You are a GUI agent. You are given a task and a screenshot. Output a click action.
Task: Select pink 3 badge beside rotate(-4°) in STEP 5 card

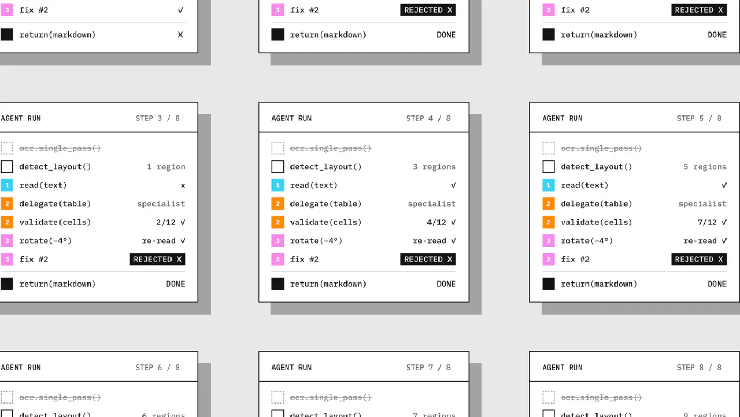[549, 241]
